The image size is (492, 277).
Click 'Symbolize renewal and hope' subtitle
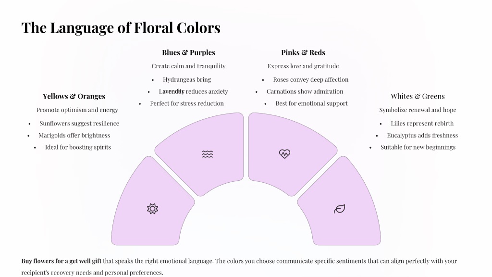coord(418,110)
